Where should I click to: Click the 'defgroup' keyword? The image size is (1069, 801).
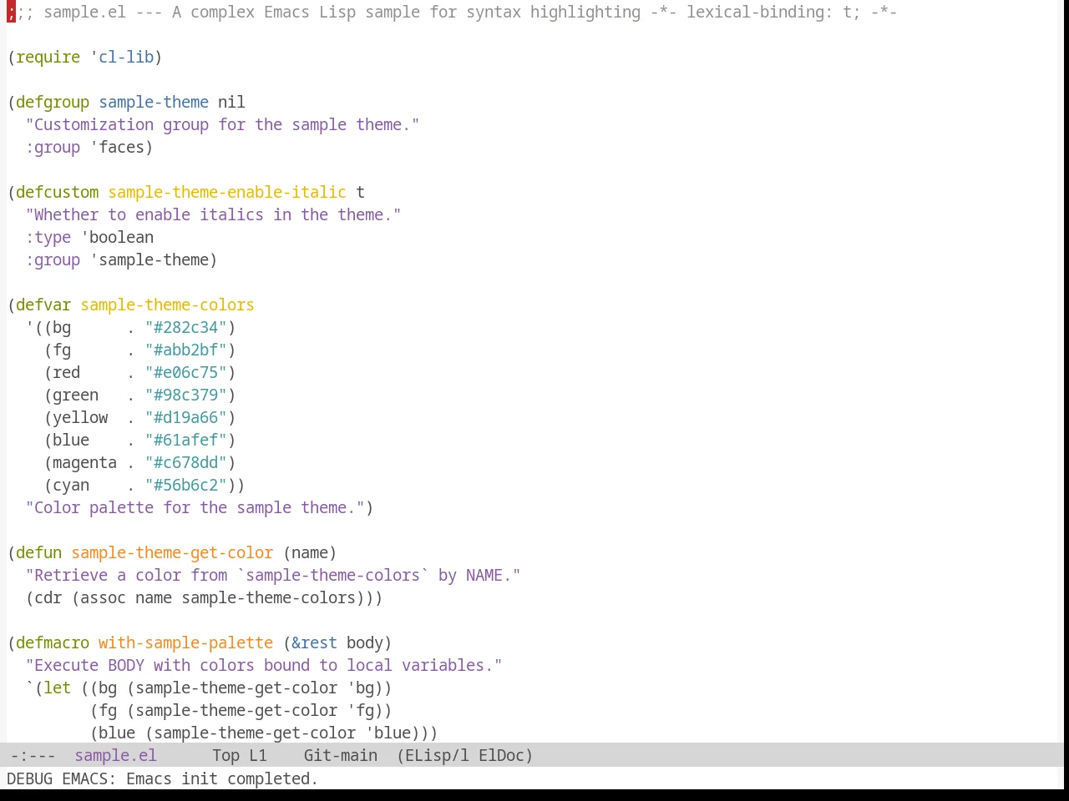point(53,102)
